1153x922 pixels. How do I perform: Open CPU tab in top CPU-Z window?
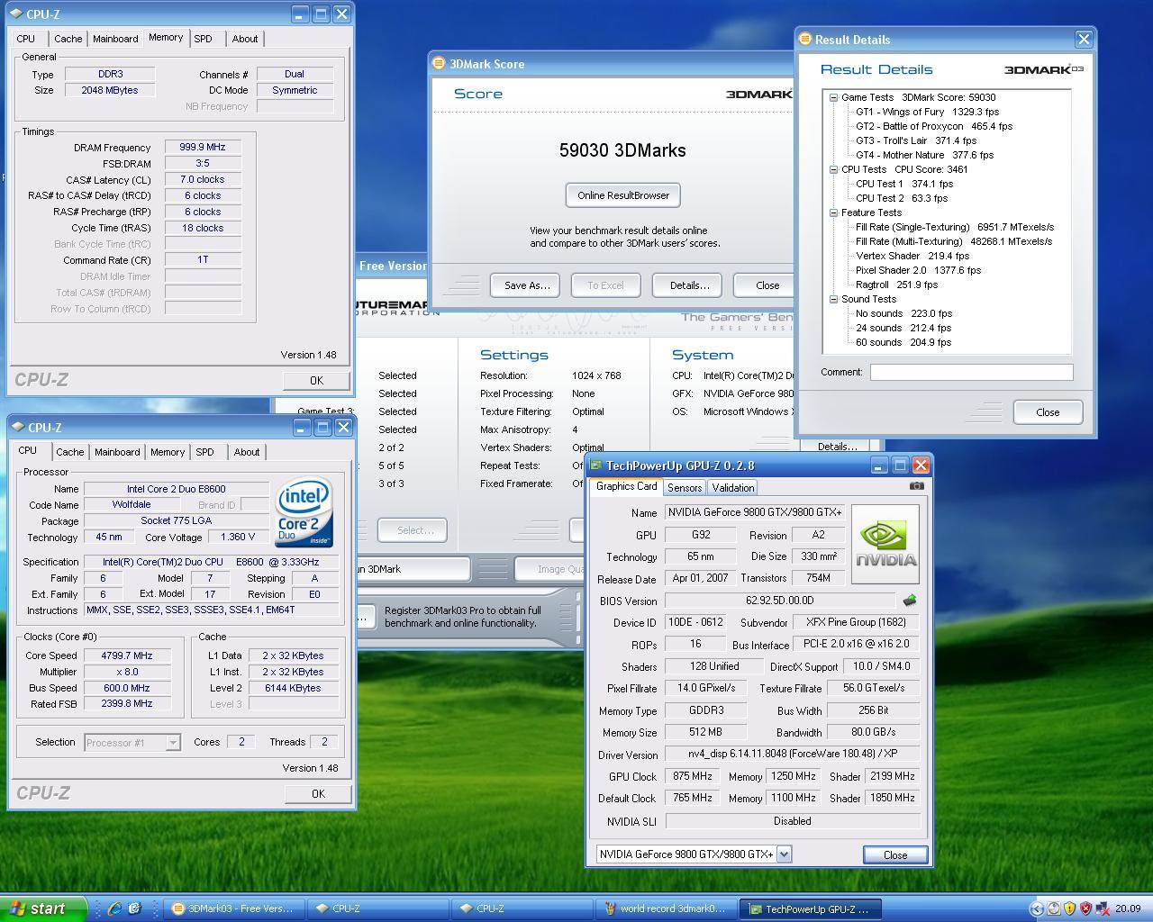point(26,39)
